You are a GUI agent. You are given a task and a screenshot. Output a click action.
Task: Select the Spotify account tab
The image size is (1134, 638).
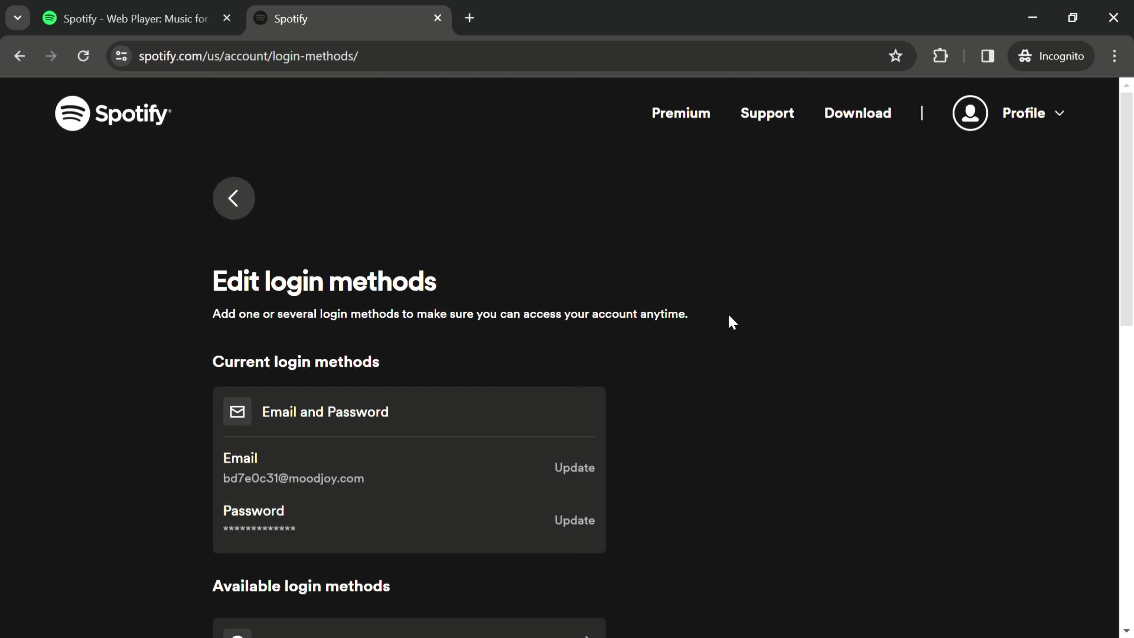tap(349, 19)
